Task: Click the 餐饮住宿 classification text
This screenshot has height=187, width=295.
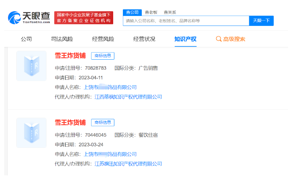Action: point(148,135)
